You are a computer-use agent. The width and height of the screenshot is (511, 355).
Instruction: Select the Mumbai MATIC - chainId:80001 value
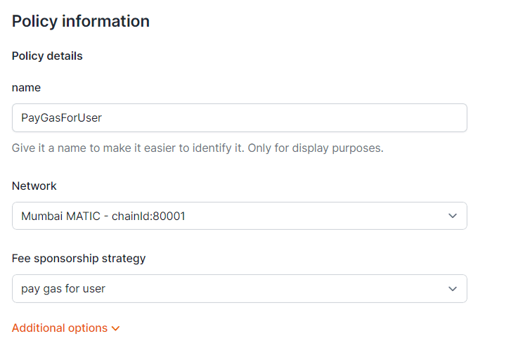tap(103, 216)
